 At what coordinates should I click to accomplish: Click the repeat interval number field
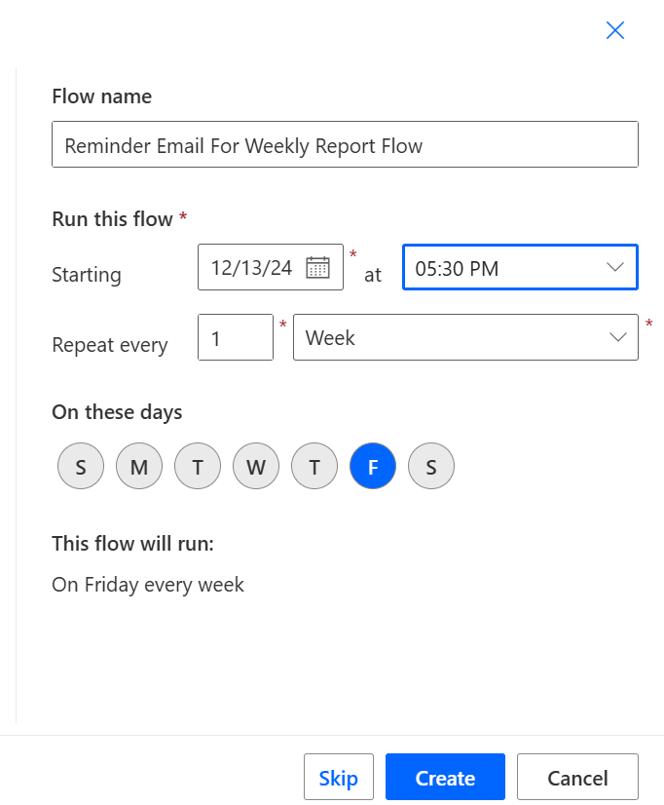[235, 336]
